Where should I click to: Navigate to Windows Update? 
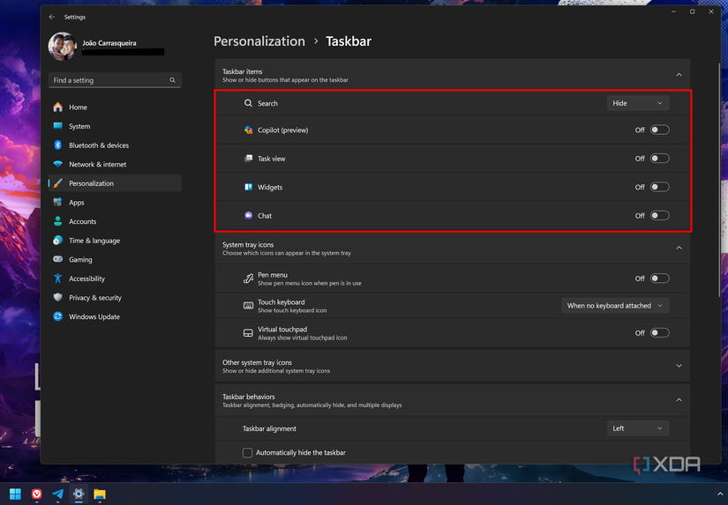[115, 316]
